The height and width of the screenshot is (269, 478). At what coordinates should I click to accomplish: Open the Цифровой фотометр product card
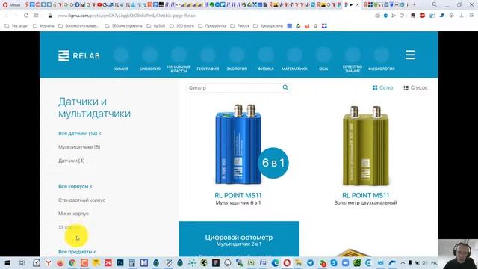click(x=239, y=239)
